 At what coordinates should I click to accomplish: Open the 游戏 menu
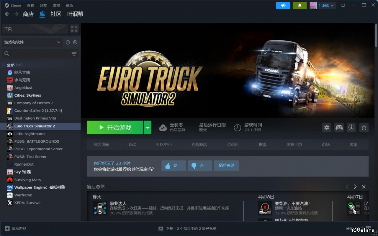(56, 5)
